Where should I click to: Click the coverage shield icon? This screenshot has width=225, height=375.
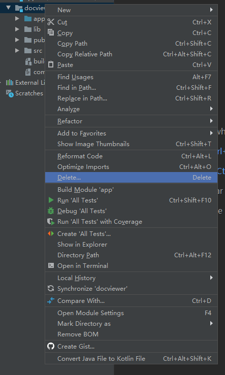[51, 222]
